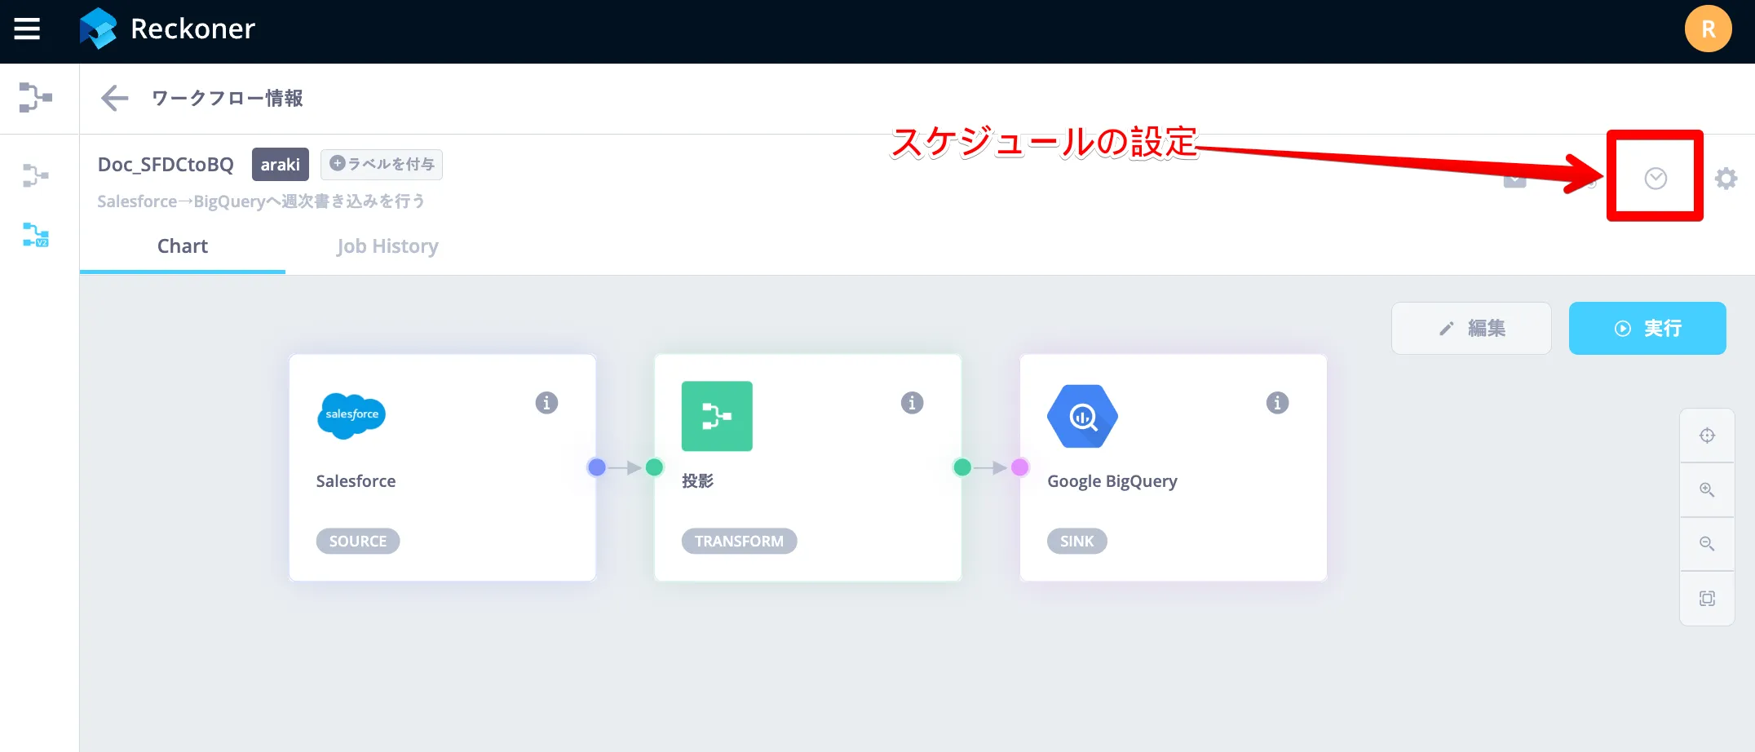The height and width of the screenshot is (752, 1755).
Task: Go back using the arrow icon
Action: click(114, 98)
